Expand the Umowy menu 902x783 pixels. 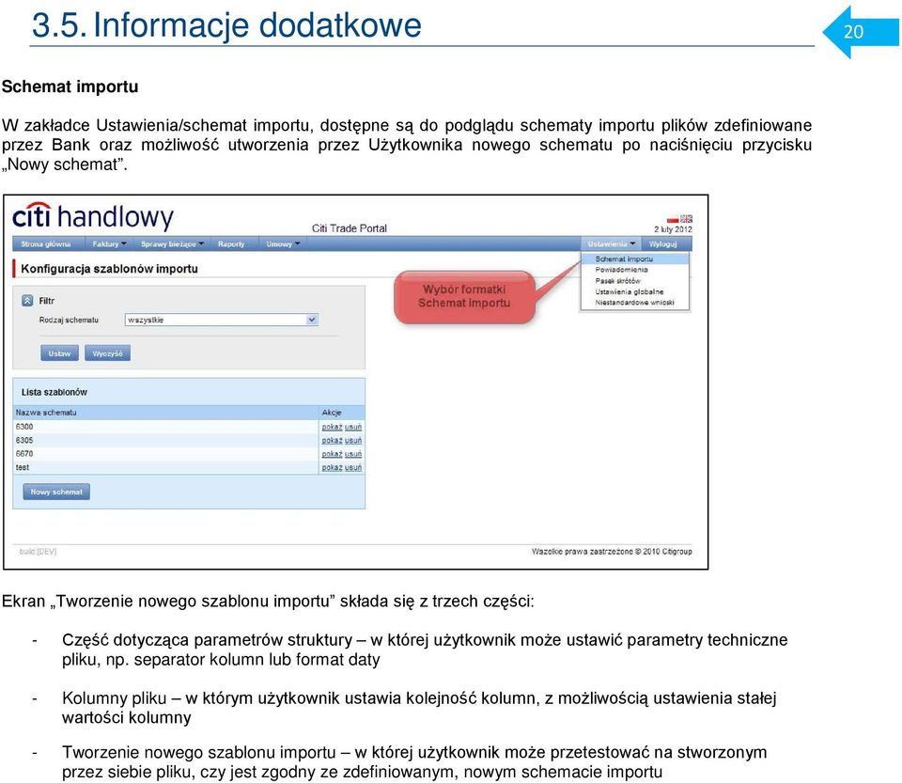(x=283, y=244)
